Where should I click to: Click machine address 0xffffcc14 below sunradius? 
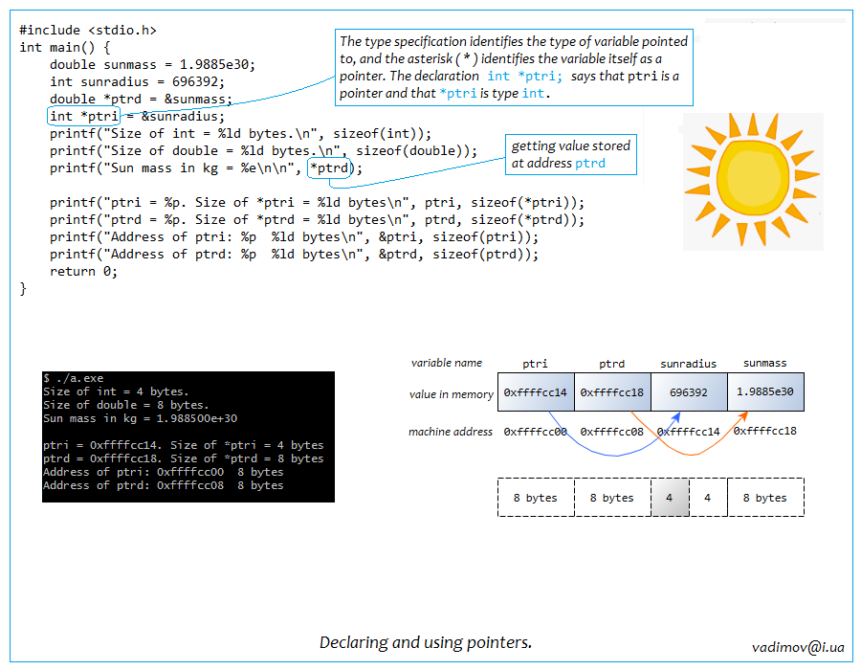pyautogui.click(x=688, y=432)
